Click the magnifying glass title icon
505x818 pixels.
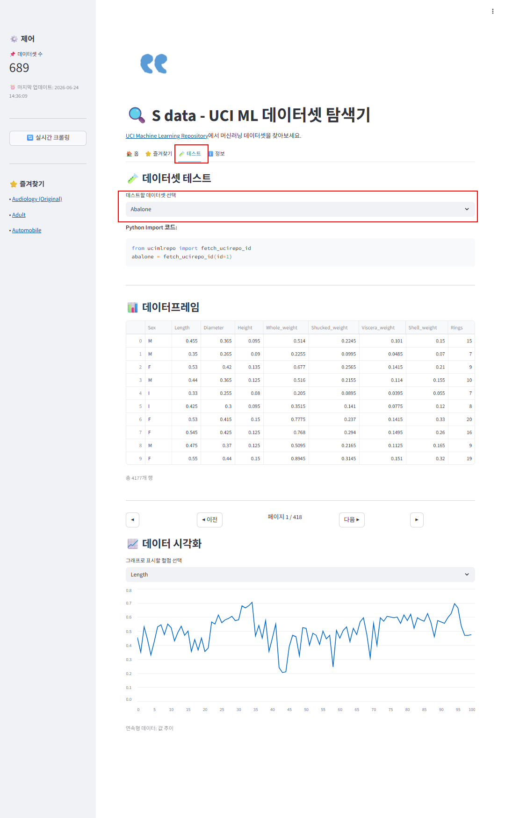137,115
